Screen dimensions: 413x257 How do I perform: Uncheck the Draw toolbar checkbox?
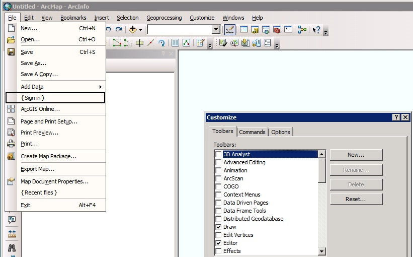pyautogui.click(x=218, y=227)
